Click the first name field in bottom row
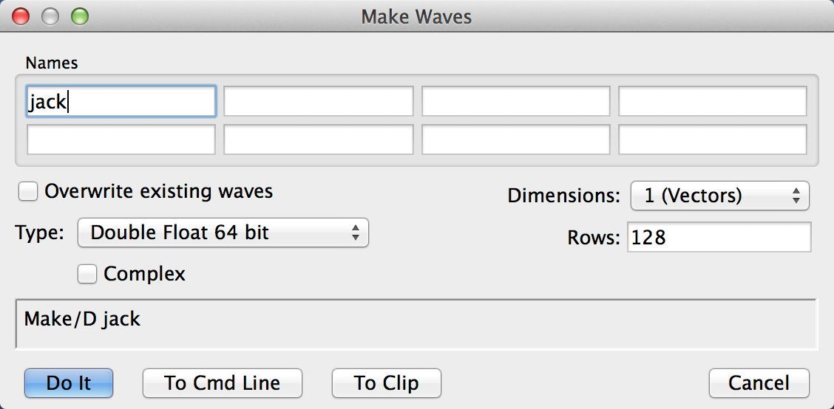 [x=121, y=140]
